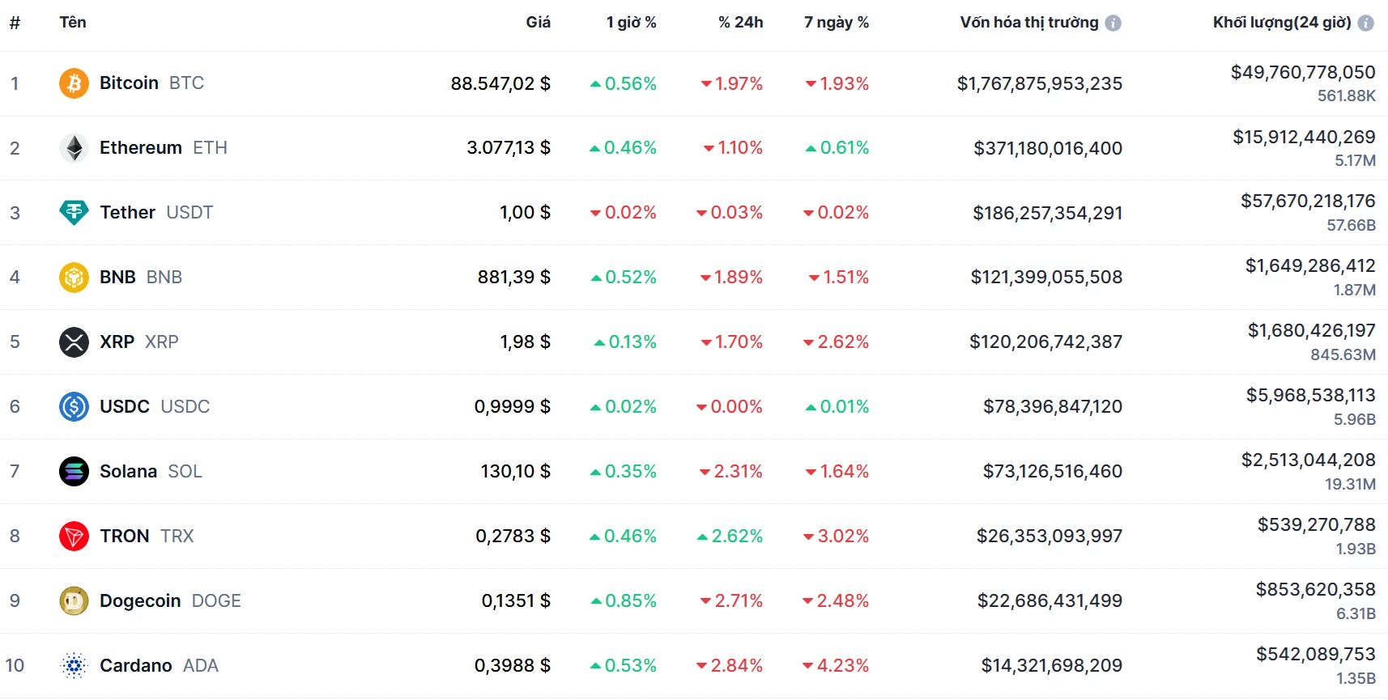1388x700 pixels.
Task: Sort list by Tên column header
Action: tap(73, 23)
